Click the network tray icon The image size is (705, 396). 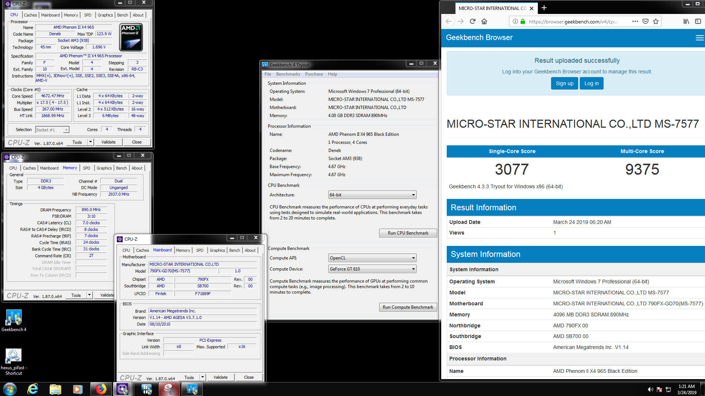[x=668, y=389]
